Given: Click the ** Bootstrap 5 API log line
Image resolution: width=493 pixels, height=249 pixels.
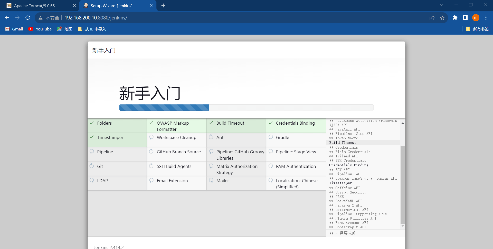Looking at the screenshot, I should point(348,227).
